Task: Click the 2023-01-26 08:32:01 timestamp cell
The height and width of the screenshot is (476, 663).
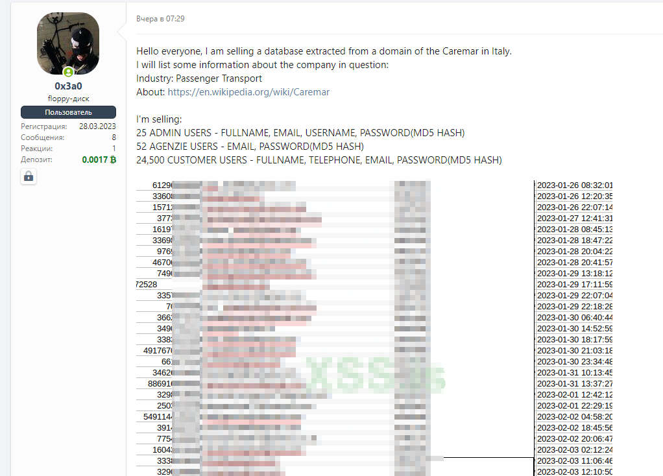Action: (575, 185)
